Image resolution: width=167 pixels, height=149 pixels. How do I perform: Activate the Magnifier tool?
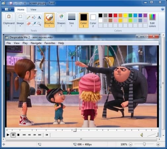point(39,24)
